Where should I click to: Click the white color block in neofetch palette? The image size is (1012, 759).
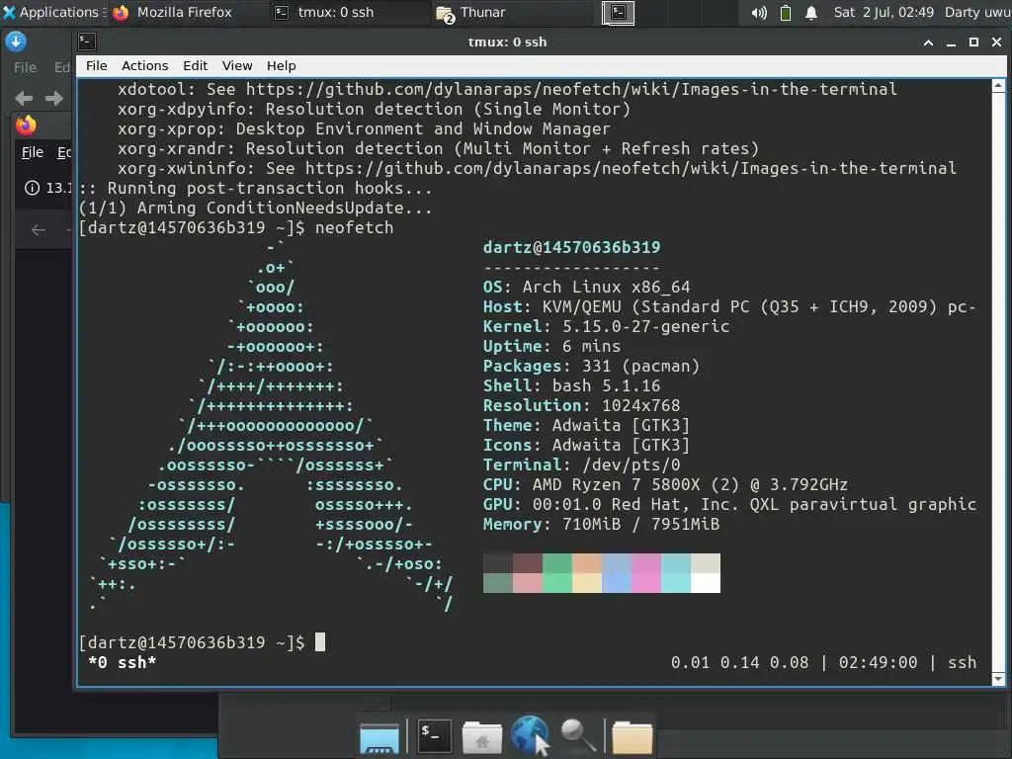(706, 583)
